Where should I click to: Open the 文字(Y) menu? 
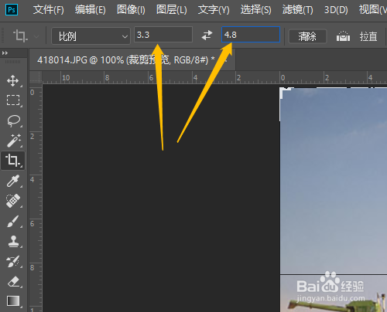(x=214, y=10)
